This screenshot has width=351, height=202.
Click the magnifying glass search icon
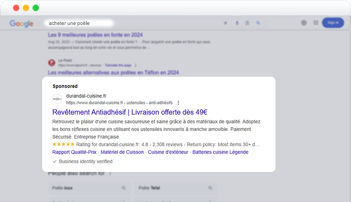(x=258, y=23)
